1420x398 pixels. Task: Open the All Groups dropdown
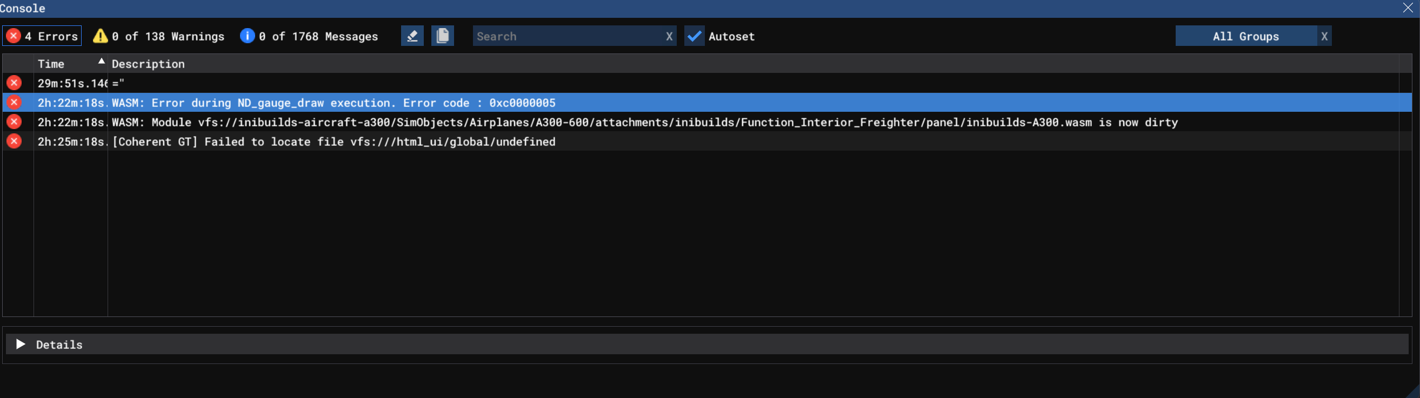[1245, 36]
